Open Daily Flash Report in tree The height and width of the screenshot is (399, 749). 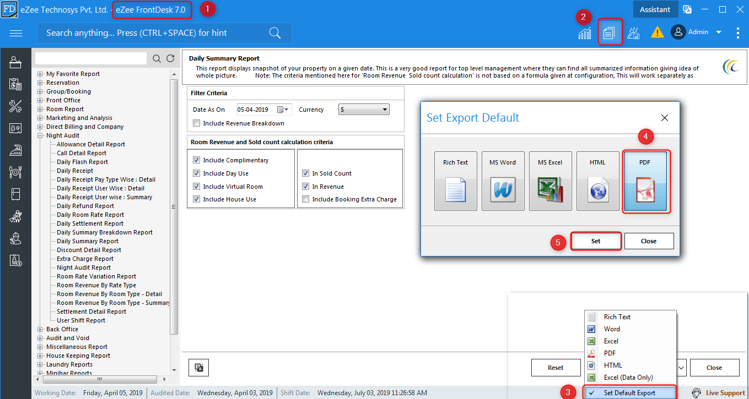tap(82, 162)
